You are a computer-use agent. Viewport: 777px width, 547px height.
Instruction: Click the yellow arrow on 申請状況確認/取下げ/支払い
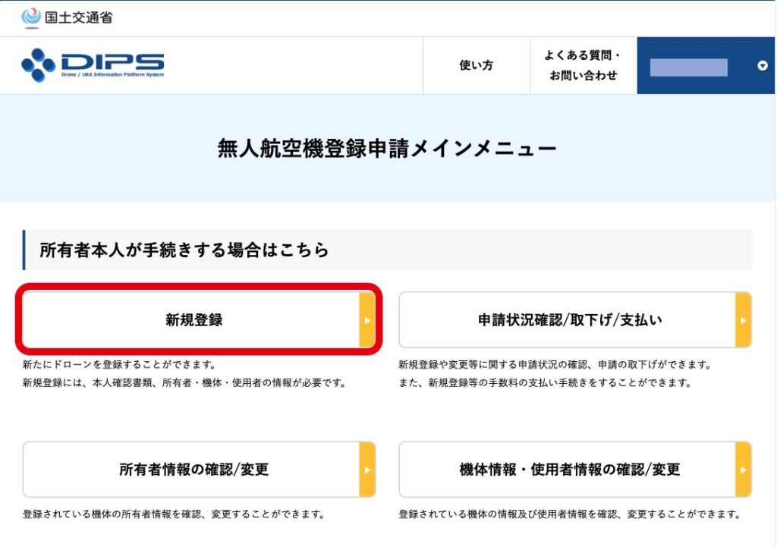[744, 320]
